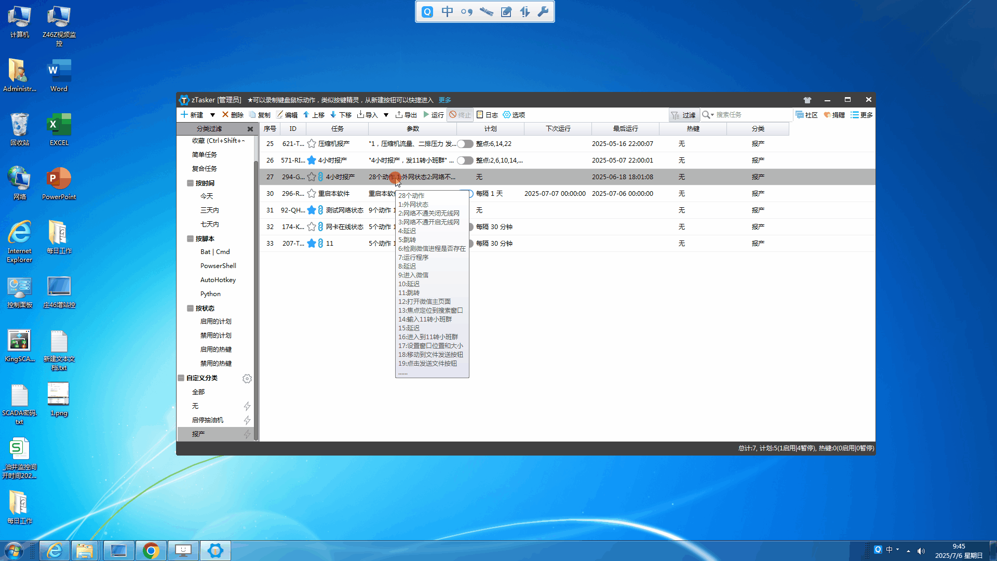Image resolution: width=997 pixels, height=561 pixels.
Task: Open the 社区 community link
Action: tap(806, 115)
